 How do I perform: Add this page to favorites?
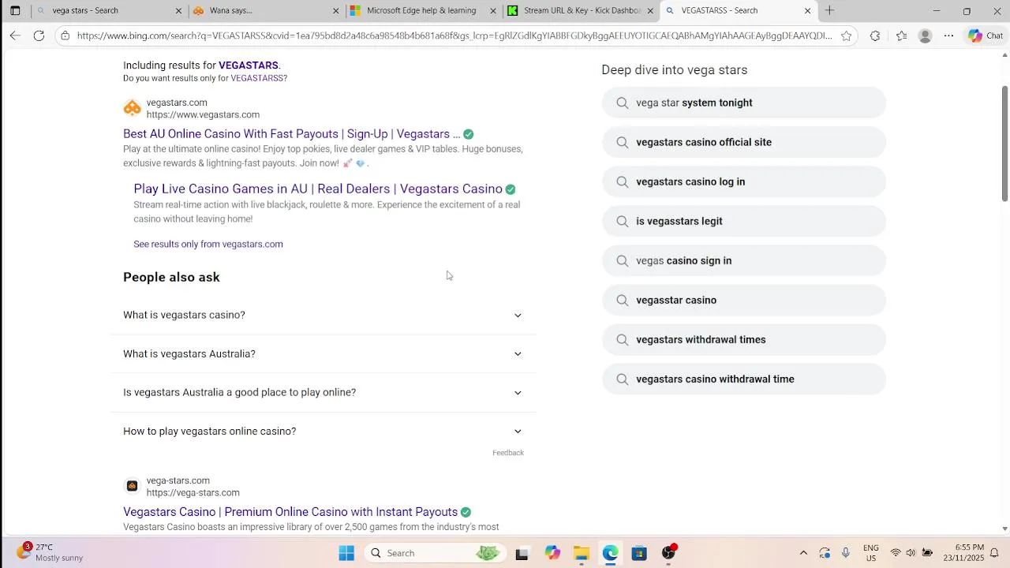tap(847, 35)
